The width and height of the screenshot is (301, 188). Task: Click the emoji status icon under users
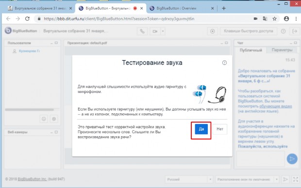click(44, 119)
